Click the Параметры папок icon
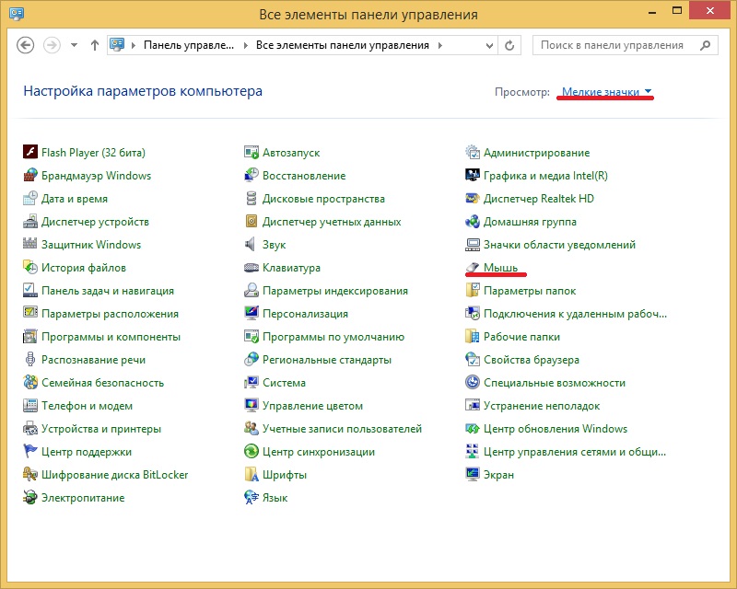 [473, 290]
